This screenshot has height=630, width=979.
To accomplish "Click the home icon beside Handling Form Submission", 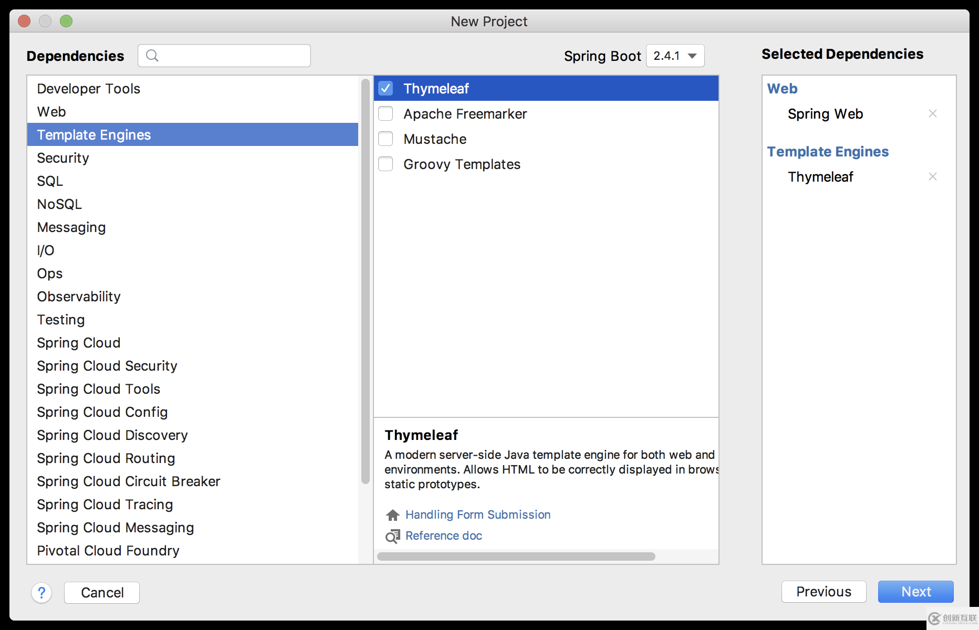I will 393,514.
